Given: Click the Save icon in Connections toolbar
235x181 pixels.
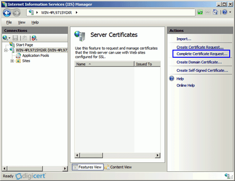Looking at the screenshot, I should point(15,38).
